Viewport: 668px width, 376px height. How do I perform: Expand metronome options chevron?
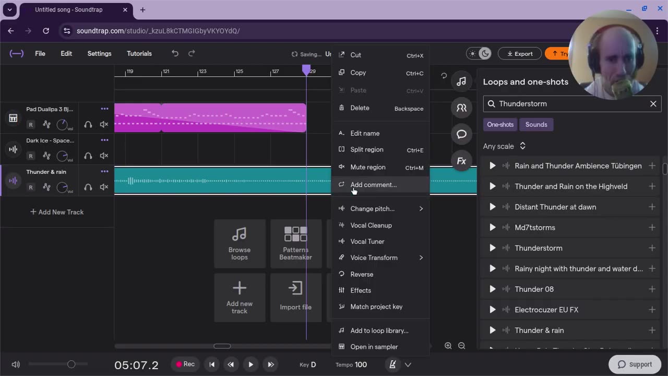[x=408, y=365]
